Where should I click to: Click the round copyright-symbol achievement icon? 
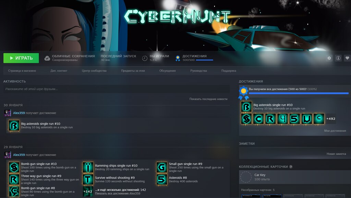pos(319,119)
